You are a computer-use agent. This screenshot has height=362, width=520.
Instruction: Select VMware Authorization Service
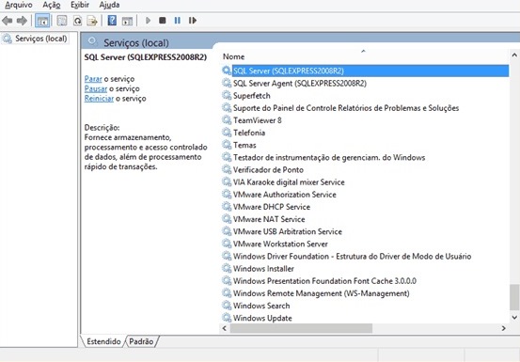(x=365, y=195)
